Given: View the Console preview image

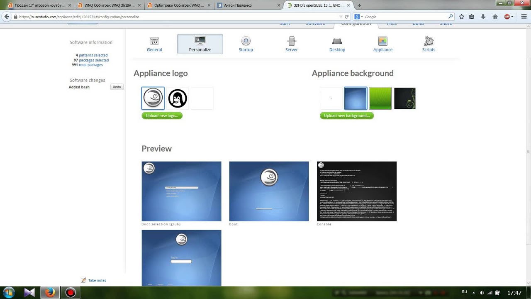Looking at the screenshot, I should pyautogui.click(x=356, y=191).
